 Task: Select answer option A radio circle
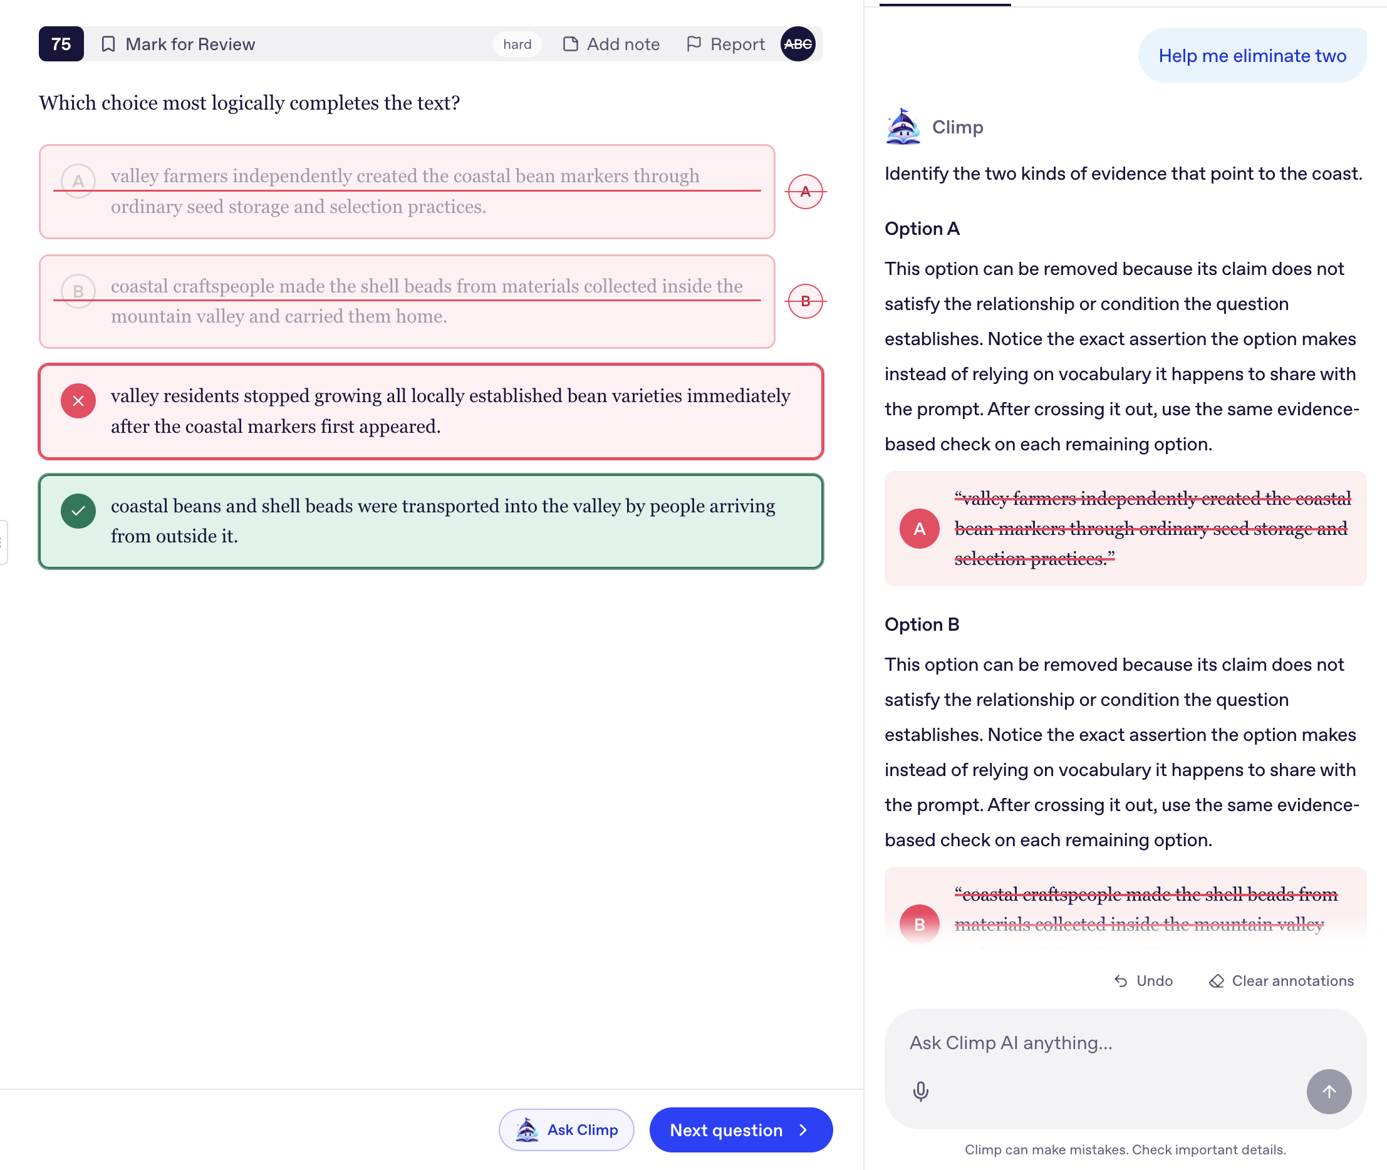click(78, 180)
